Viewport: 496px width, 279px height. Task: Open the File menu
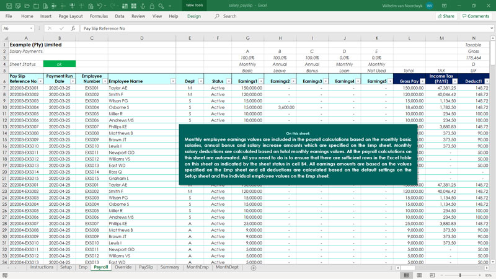click(9, 16)
